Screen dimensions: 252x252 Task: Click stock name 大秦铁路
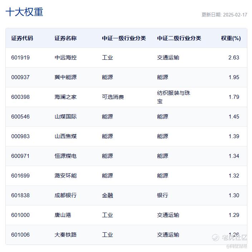coord(66,235)
